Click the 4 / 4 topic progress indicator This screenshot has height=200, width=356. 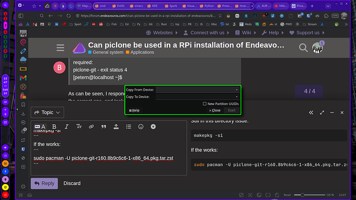click(309, 91)
